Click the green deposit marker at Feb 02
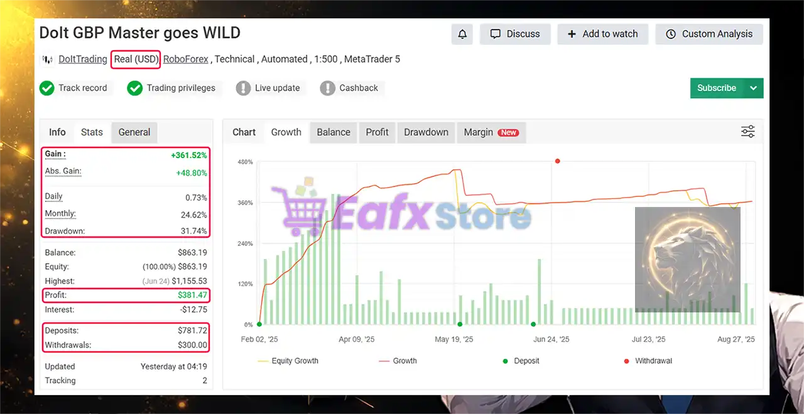Viewport: 804px width, 414px height. [259, 324]
